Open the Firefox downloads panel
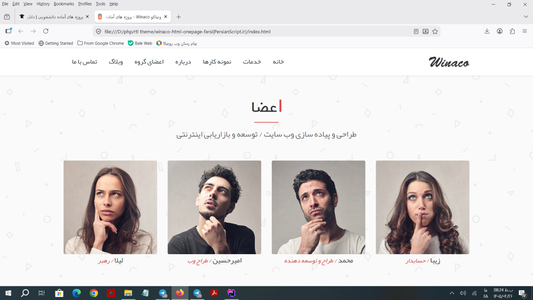 point(487,31)
